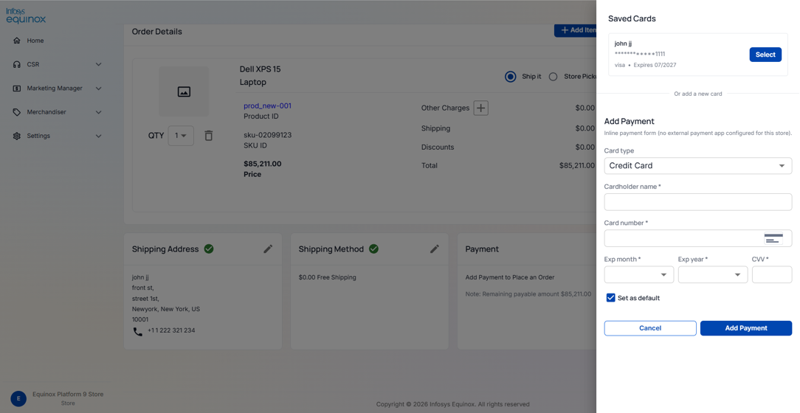Image resolution: width=800 pixels, height=413 pixels.
Task: Click the Dell XPS 15 product name
Action: point(261,69)
